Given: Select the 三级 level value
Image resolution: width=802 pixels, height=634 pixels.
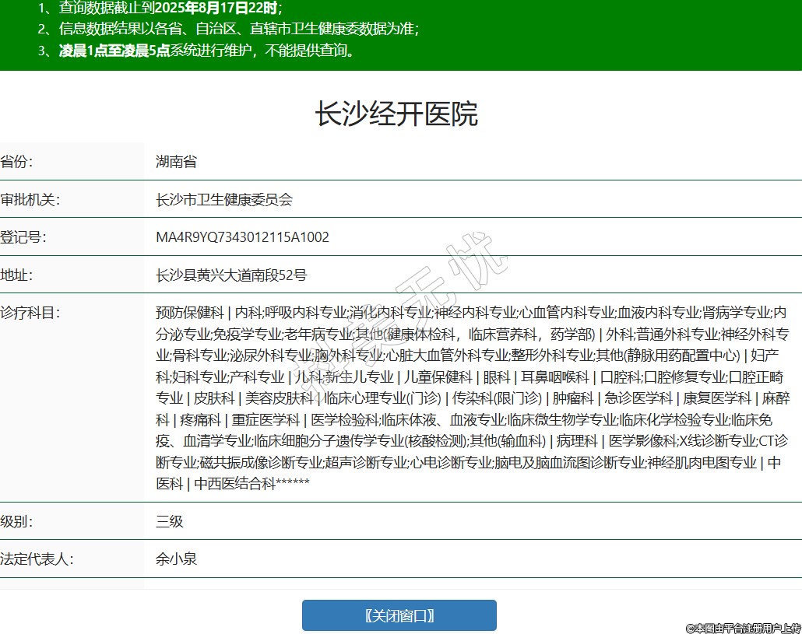Looking at the screenshot, I should 169,521.
